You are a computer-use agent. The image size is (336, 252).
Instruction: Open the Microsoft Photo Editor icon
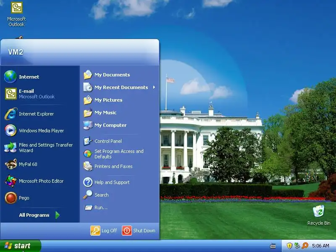pyautogui.click(x=10, y=181)
